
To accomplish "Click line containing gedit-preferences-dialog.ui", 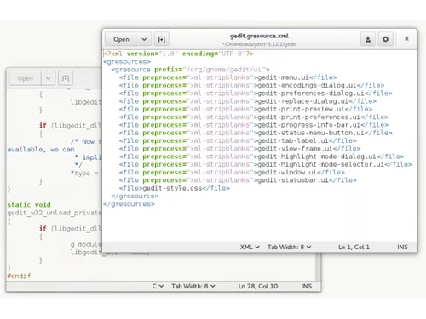I will [x=256, y=94].
